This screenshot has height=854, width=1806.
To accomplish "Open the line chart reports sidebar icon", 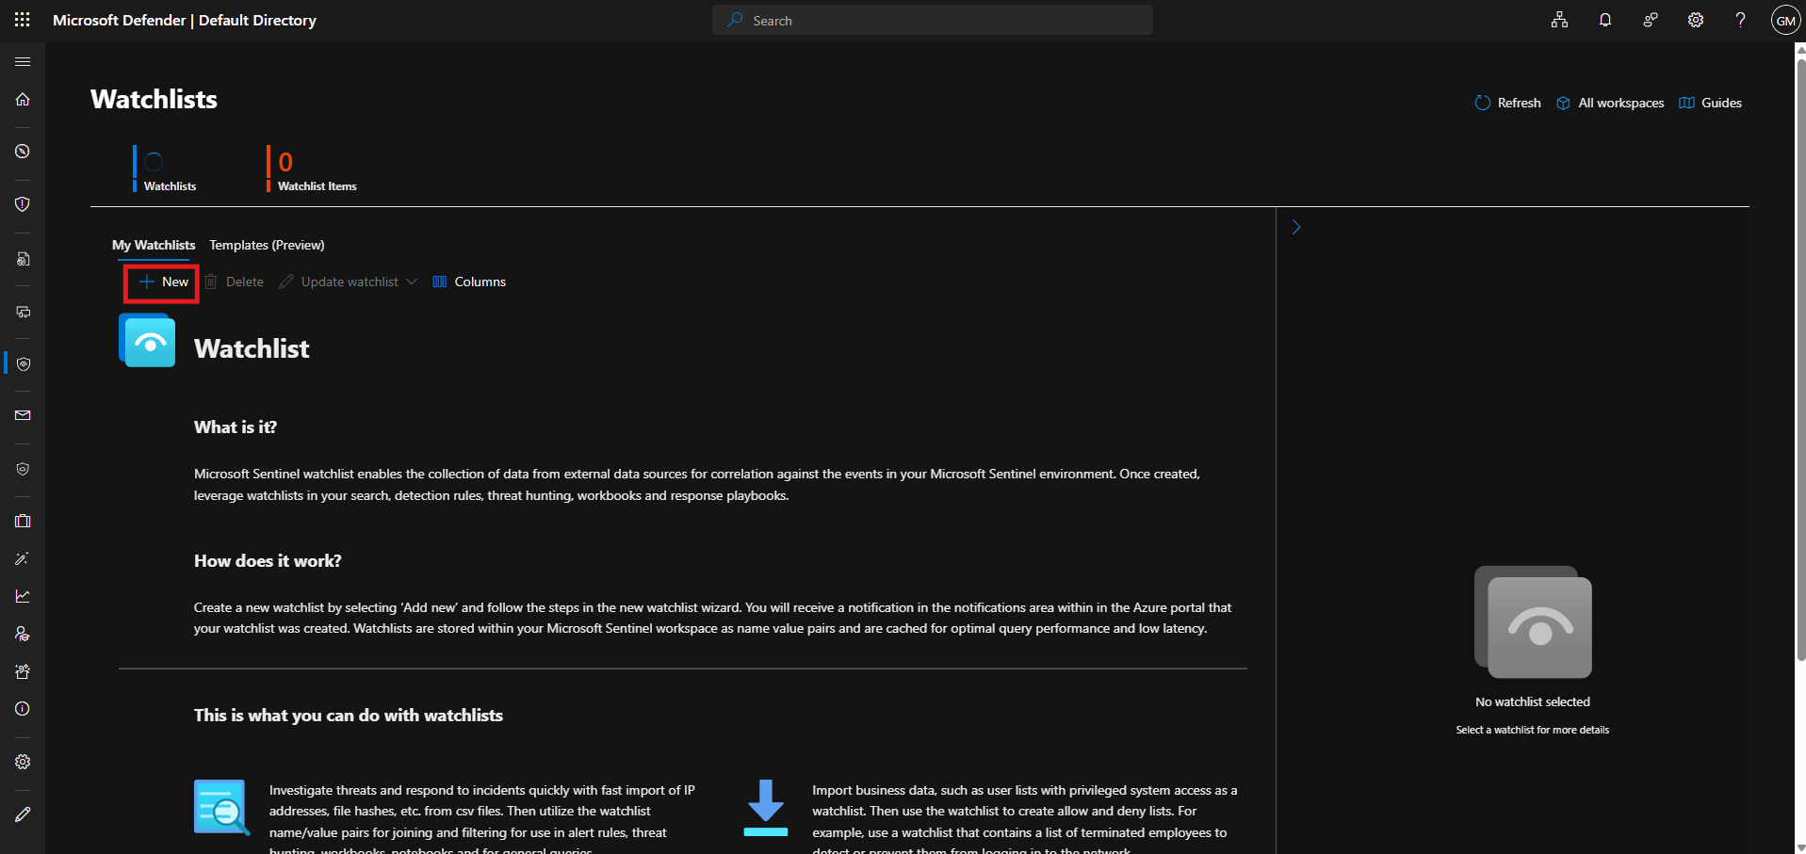I will pyautogui.click(x=23, y=596).
